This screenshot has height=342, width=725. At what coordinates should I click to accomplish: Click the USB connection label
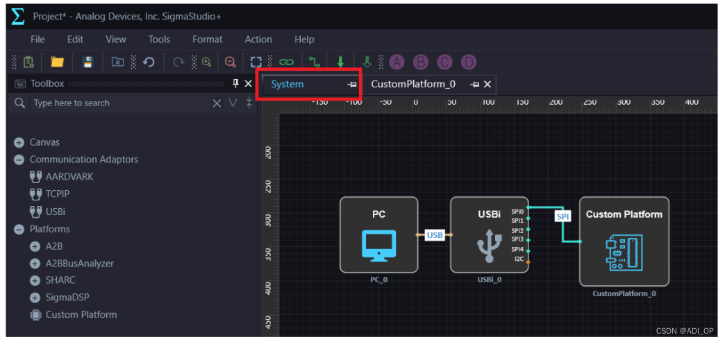435,235
